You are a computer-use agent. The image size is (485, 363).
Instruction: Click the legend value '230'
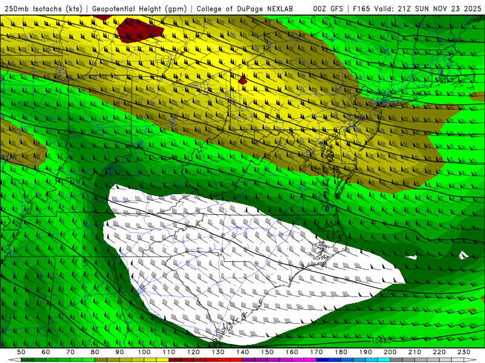coord(464,352)
